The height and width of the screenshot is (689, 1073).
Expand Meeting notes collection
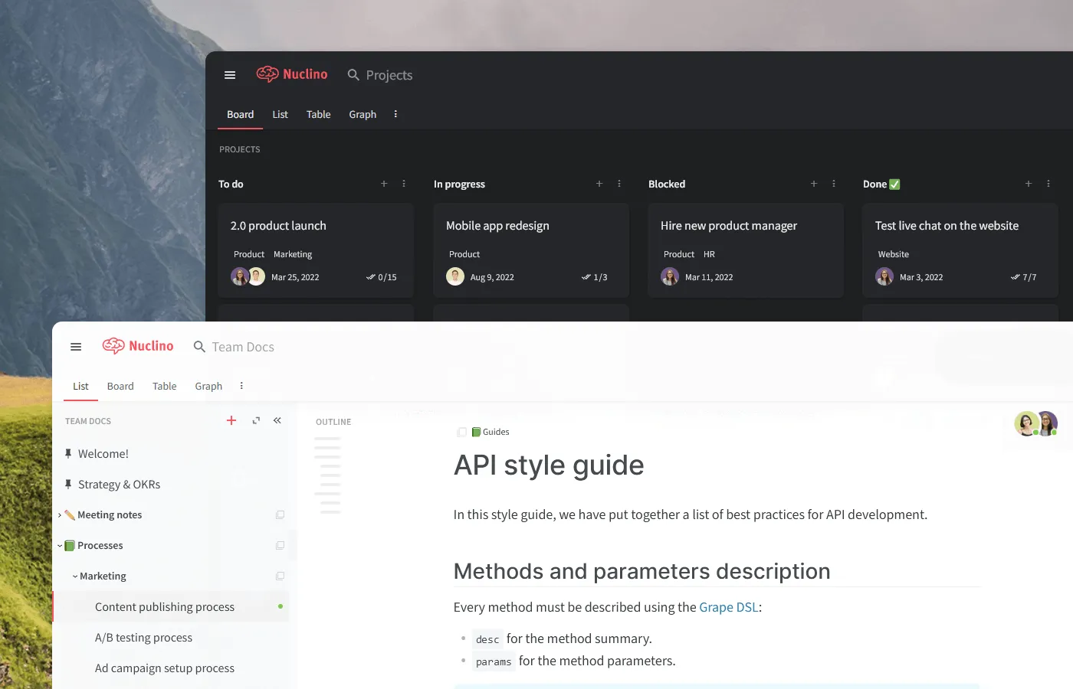(x=60, y=515)
